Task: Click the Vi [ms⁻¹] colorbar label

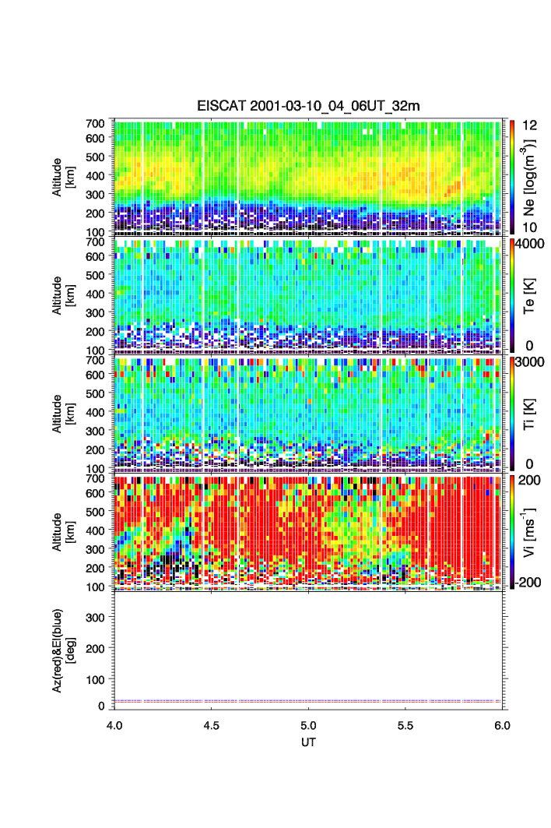Action: (x=532, y=530)
